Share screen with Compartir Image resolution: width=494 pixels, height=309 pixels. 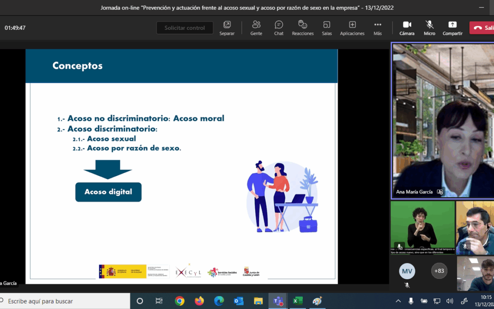coord(452,28)
